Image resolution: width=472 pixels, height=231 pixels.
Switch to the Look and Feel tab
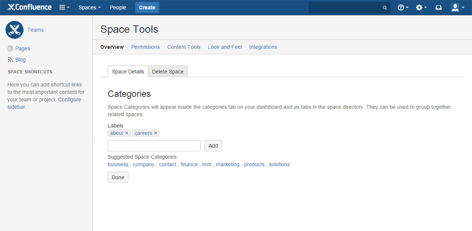(225, 47)
